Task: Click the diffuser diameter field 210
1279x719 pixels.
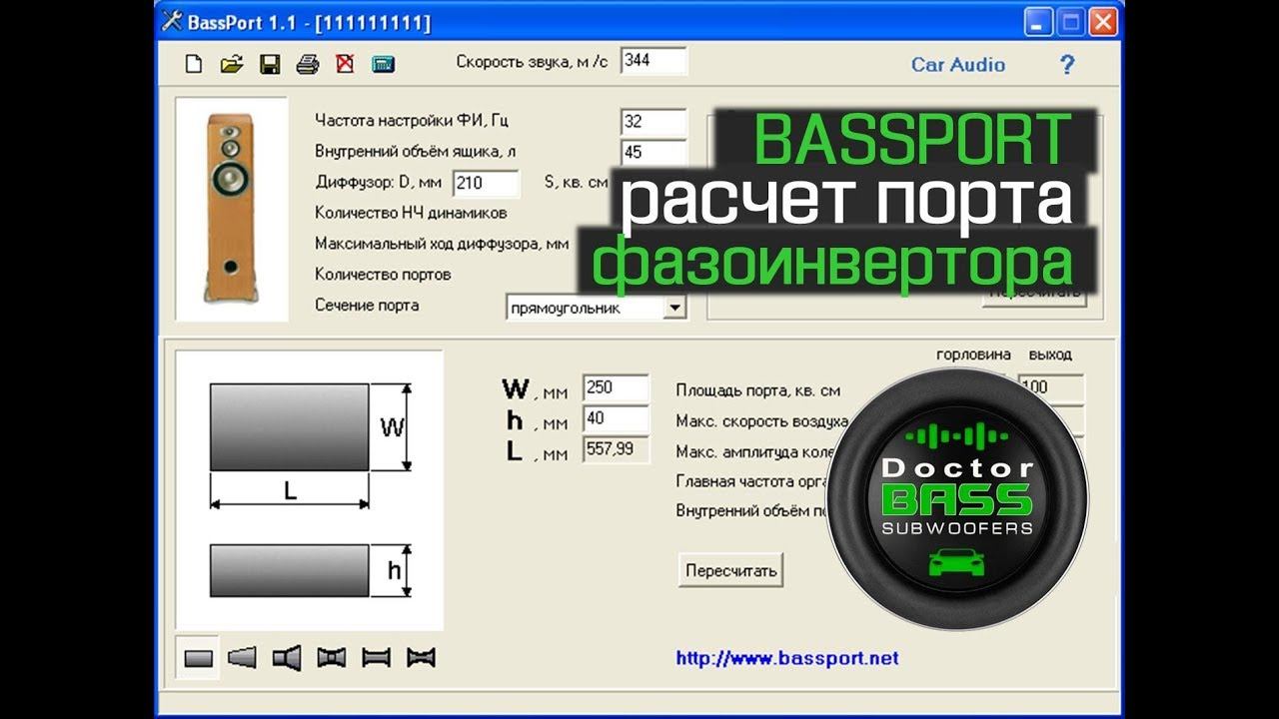Action: coord(486,183)
